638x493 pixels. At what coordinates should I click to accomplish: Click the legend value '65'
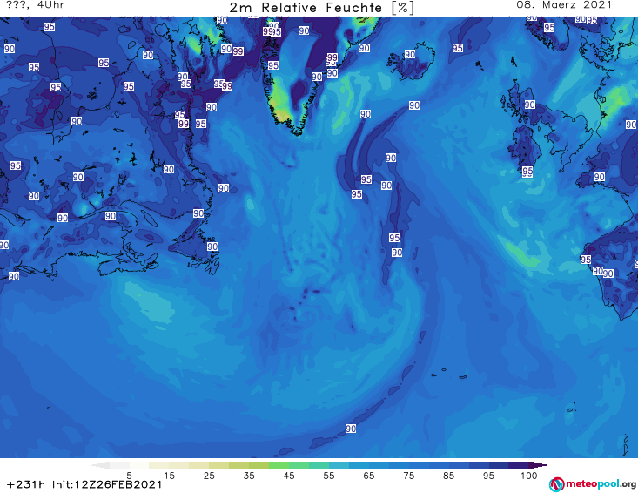point(369,476)
